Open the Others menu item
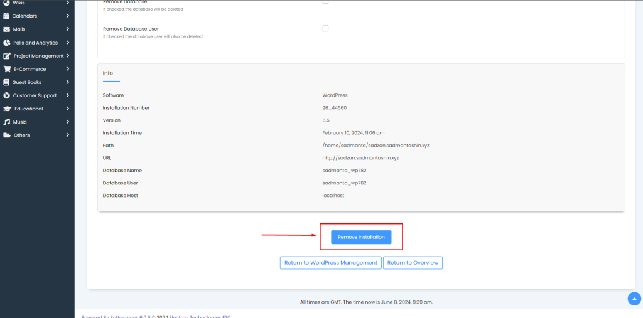 (21, 135)
